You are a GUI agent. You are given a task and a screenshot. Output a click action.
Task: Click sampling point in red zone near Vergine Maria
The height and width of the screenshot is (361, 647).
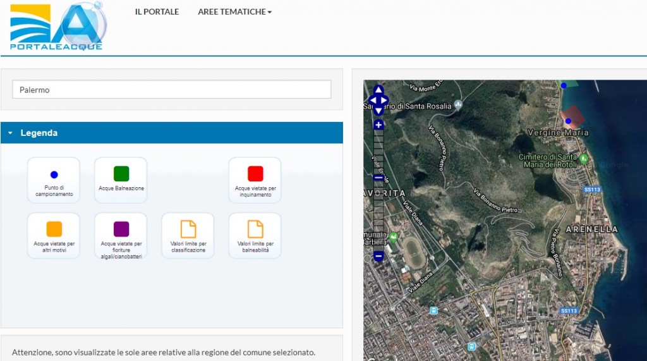568,121
